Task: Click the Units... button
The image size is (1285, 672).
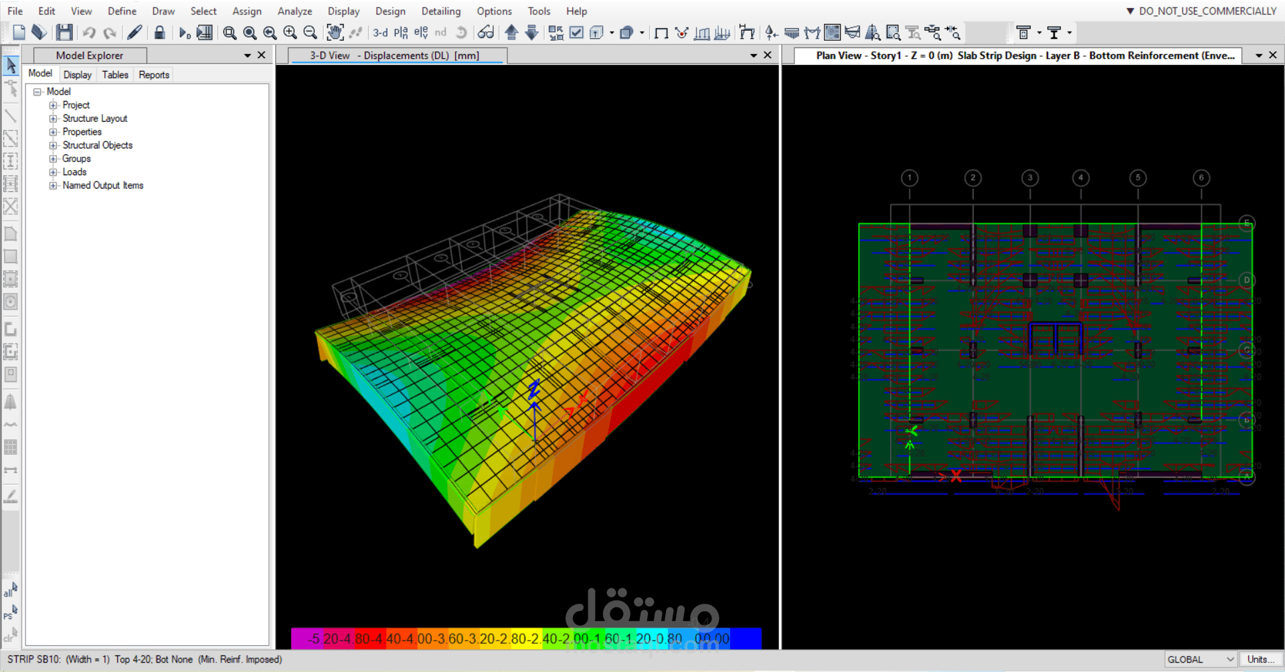Action: coord(1261,659)
